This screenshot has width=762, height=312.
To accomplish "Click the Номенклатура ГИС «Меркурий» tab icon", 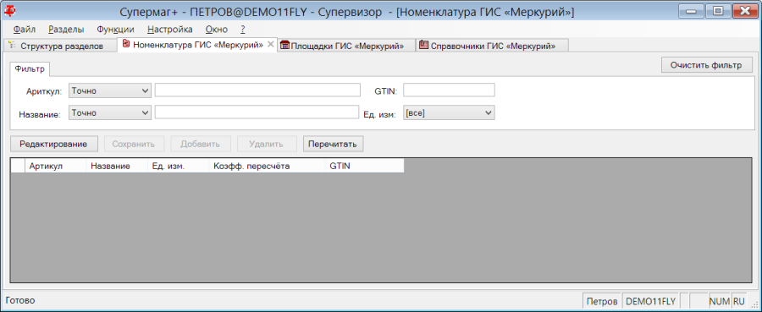I will pyautogui.click(x=126, y=45).
